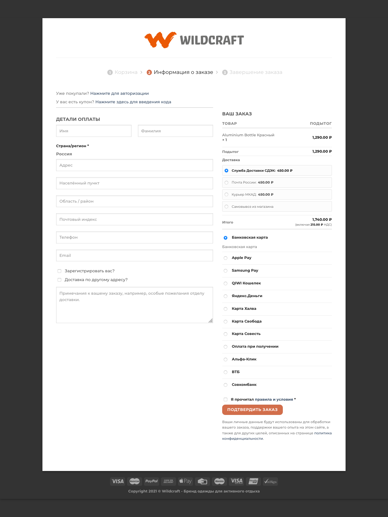The height and width of the screenshot is (517, 388).
Task: Click the Visa Electron footer icon
Action: click(236, 481)
